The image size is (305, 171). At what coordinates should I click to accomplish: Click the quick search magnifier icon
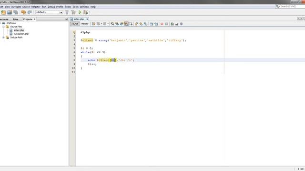(277, 6)
